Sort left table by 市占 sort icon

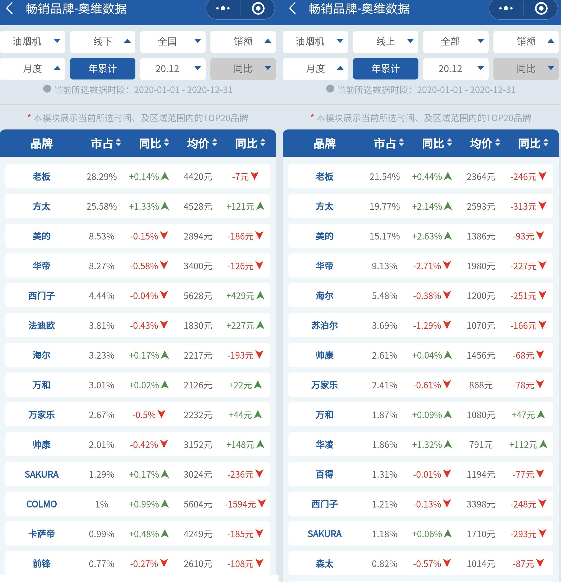(x=118, y=142)
